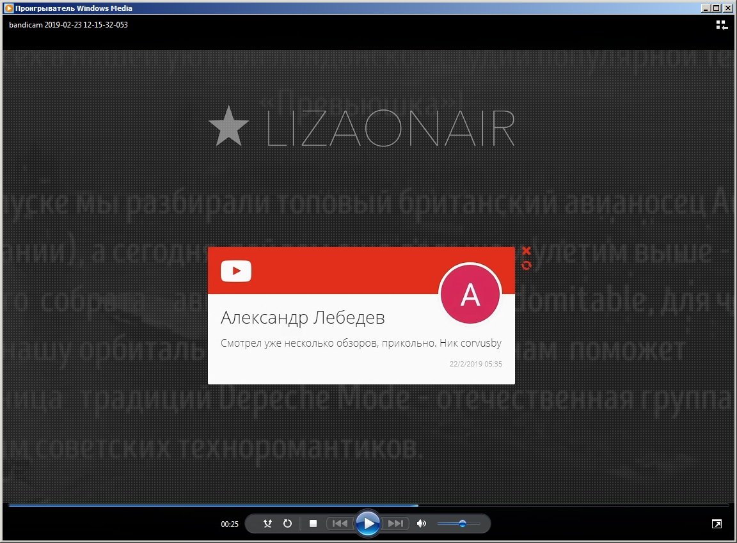Click the comment timestamp 22/2/2019 05:35
This screenshot has width=737, height=543.
pyautogui.click(x=476, y=364)
